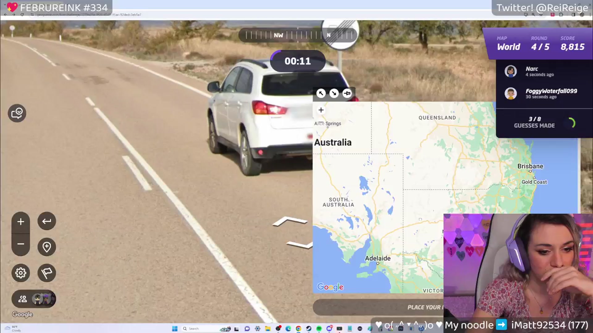Image resolution: width=593 pixels, height=333 pixels.
Task: Click the browser forward arrow
Action: (14, 14)
